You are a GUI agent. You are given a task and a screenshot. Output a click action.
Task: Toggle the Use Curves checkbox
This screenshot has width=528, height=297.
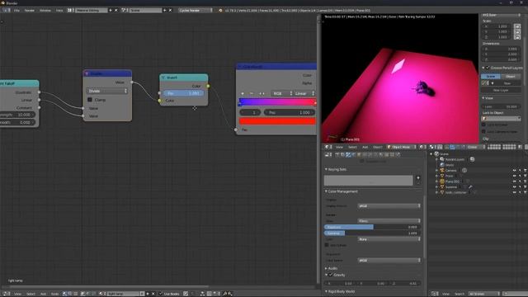click(327, 245)
